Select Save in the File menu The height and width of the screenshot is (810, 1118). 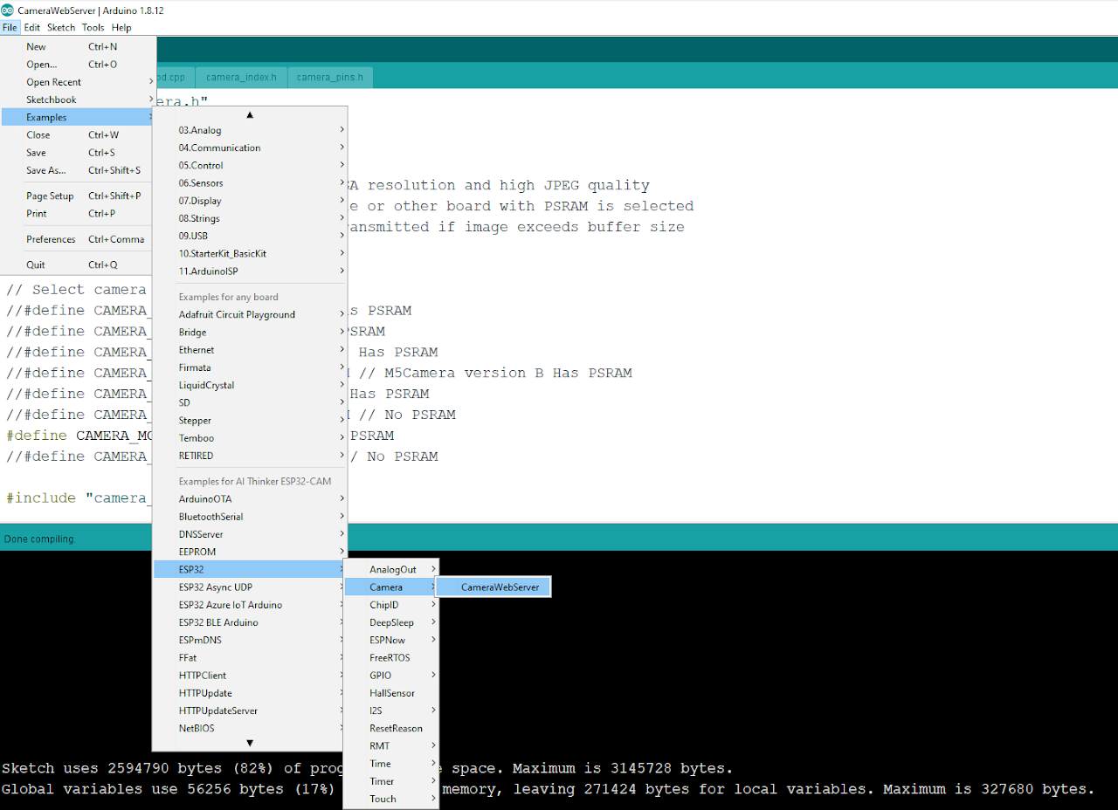(78, 153)
